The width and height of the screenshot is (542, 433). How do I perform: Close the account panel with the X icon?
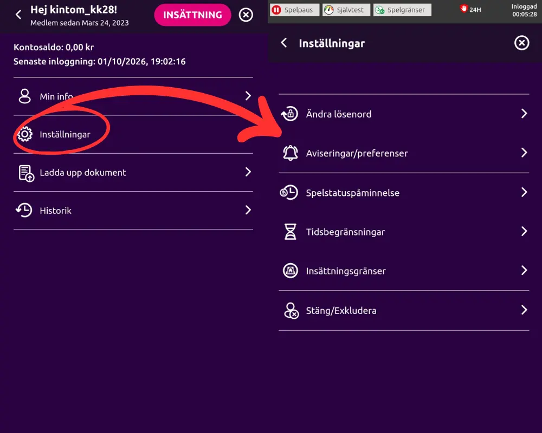coord(246,15)
